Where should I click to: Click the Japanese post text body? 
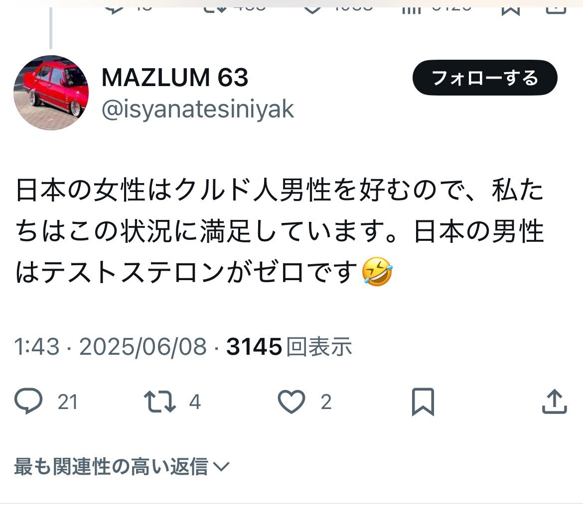(x=280, y=231)
